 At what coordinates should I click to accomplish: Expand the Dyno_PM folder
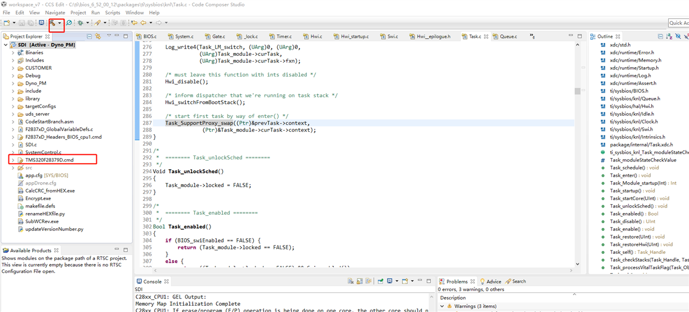pos(13,83)
